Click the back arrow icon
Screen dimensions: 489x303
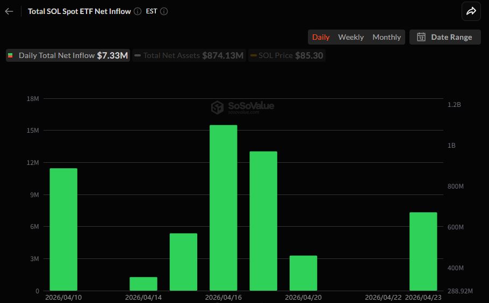pyautogui.click(x=9, y=11)
